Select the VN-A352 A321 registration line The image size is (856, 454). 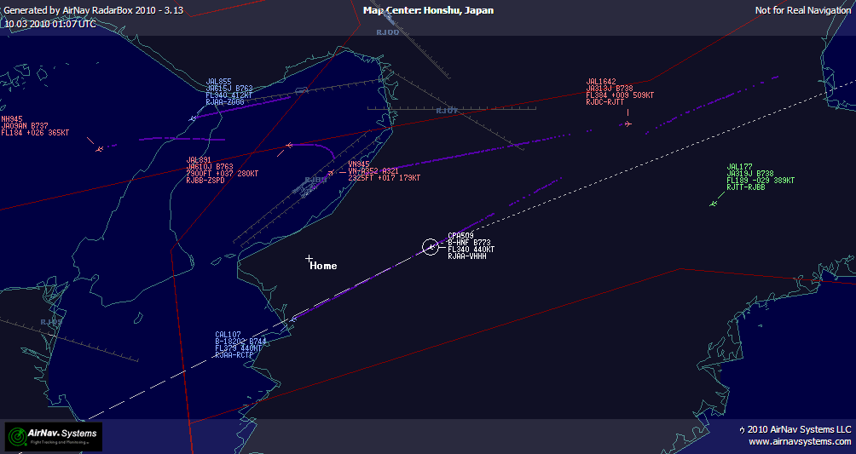(x=373, y=171)
